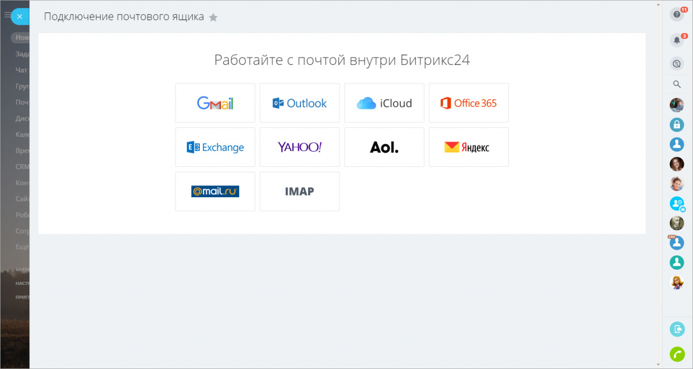Viewport: 693px width, 369px height.
Task: Add page to favorites with star icon
Action: tap(213, 17)
